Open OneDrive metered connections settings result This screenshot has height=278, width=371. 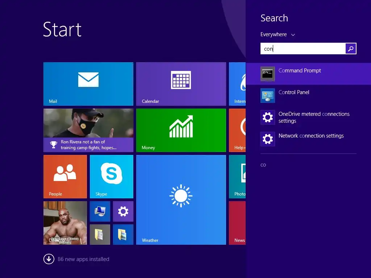coord(308,117)
